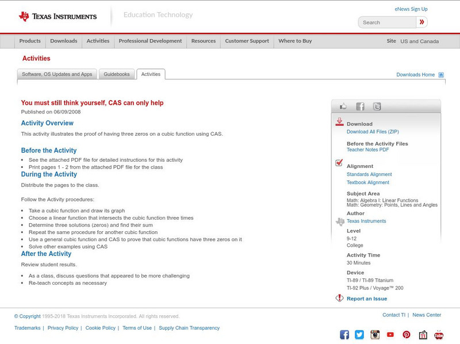Switch to Software, OS Updates and Apps tab
The height and width of the screenshot is (344, 460).
(57, 74)
